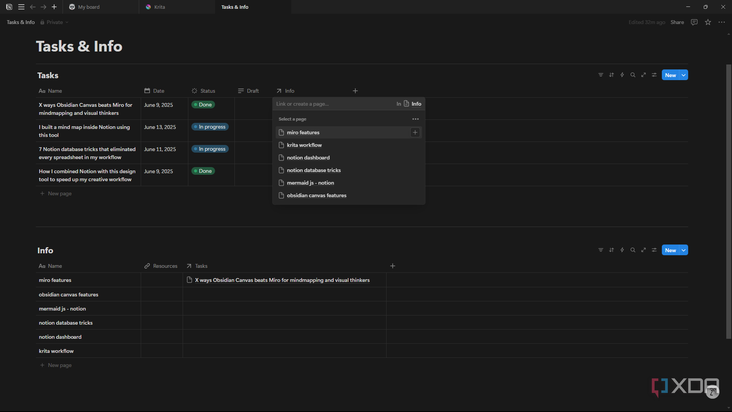Add New page under Tasks table
Image resolution: width=732 pixels, height=412 pixels.
[x=56, y=193]
